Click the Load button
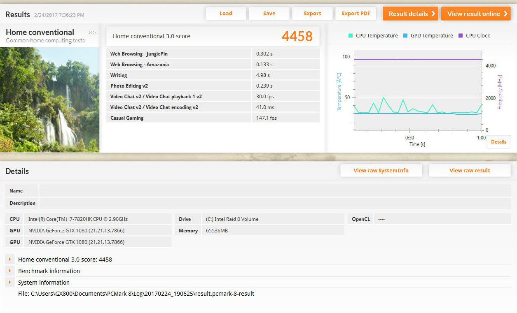Viewport: 517px width, 313px height. pyautogui.click(x=226, y=14)
